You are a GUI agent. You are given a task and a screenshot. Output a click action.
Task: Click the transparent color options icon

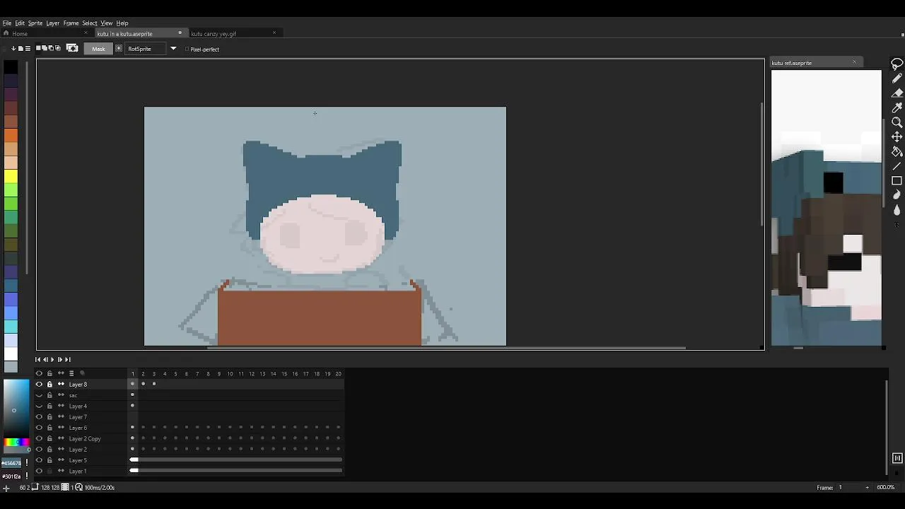click(72, 48)
